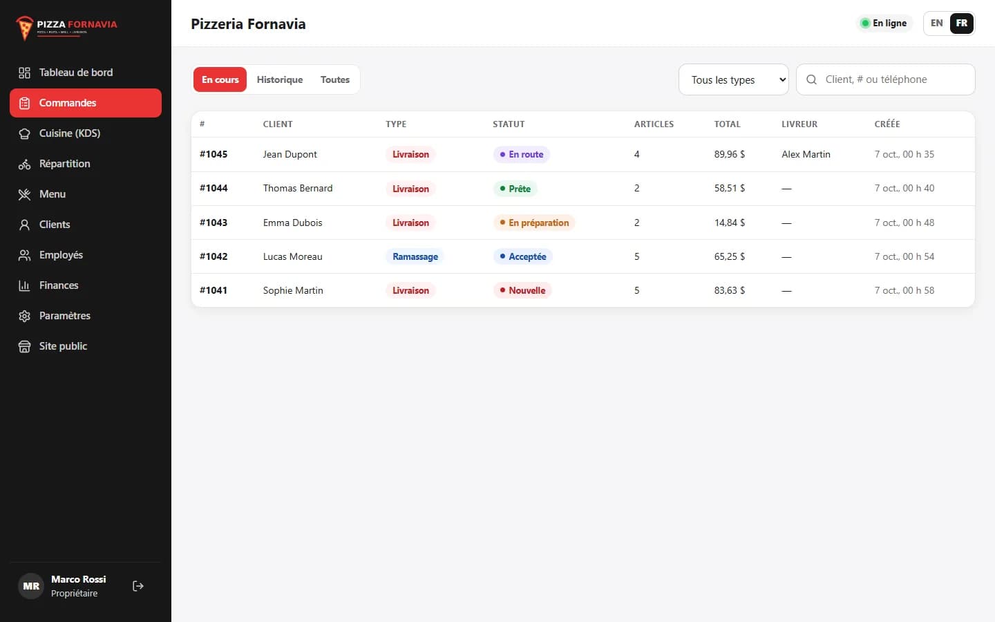Open the Tous les types dropdown

pos(734,79)
